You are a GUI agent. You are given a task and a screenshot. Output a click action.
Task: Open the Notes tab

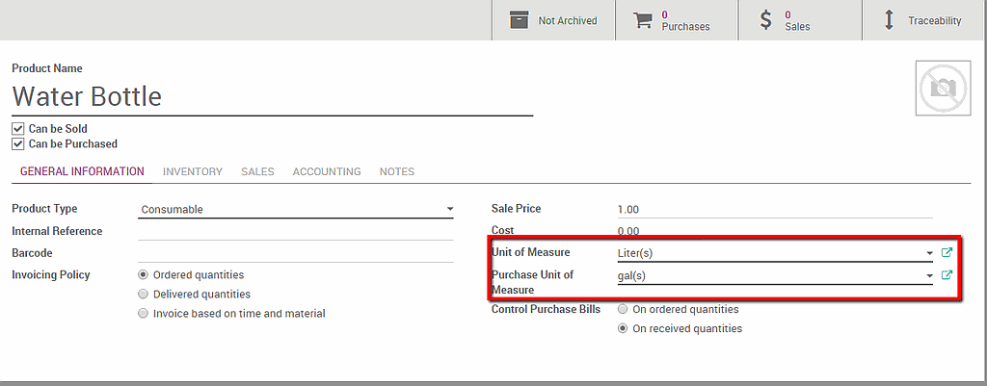click(x=396, y=171)
